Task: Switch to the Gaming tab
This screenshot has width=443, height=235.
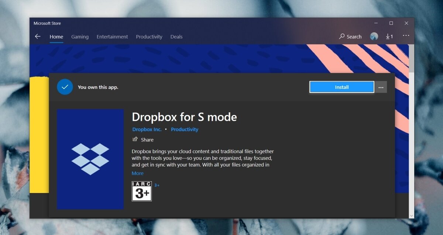Action: pos(80,36)
